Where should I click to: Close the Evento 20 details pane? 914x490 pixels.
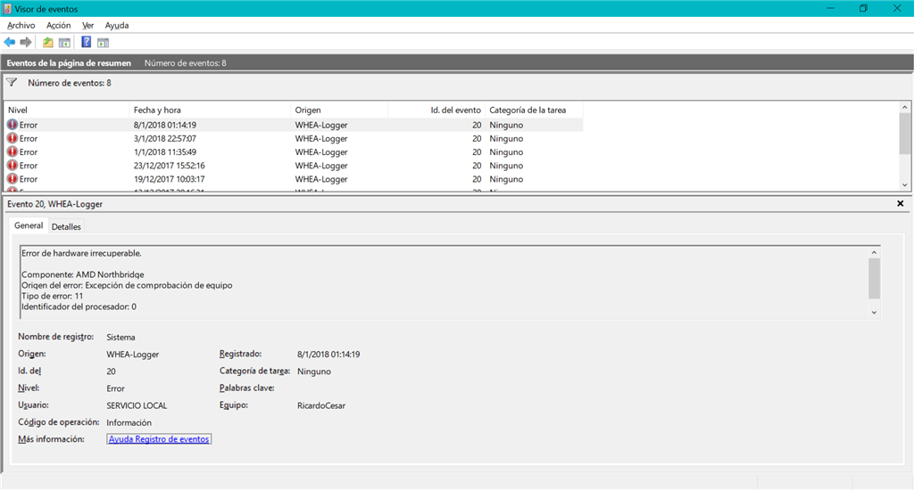pyautogui.click(x=900, y=204)
